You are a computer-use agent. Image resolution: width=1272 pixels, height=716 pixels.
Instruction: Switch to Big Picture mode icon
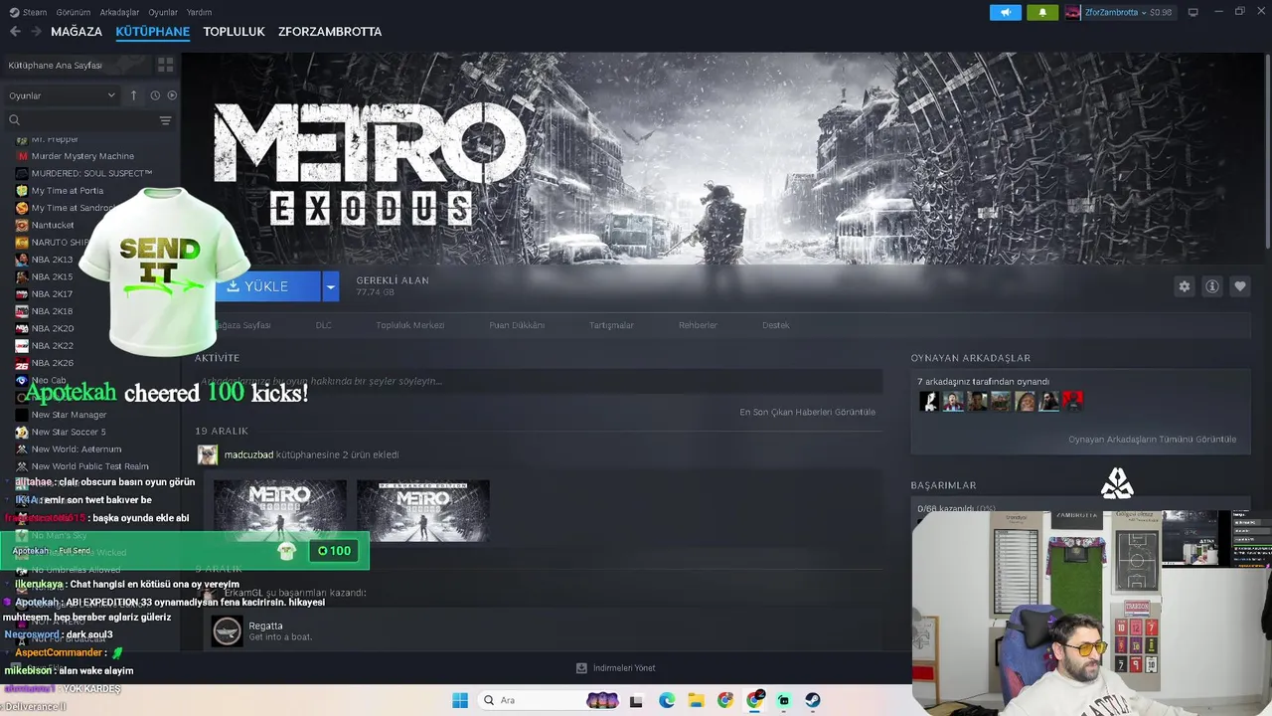pos(1193,12)
